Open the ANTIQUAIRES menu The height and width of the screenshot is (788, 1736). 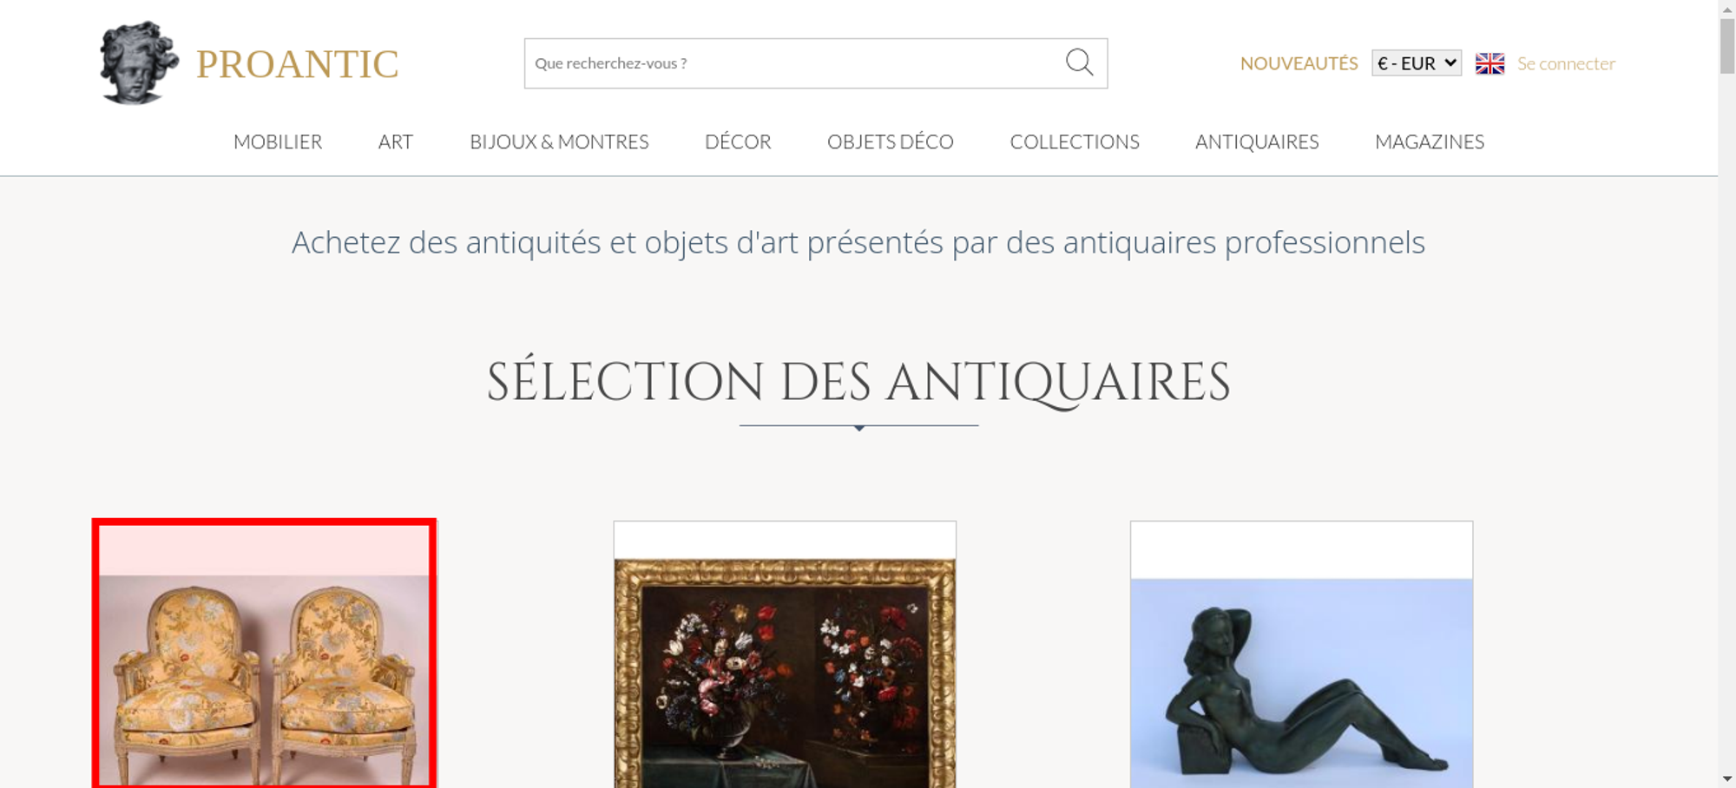1257,141
